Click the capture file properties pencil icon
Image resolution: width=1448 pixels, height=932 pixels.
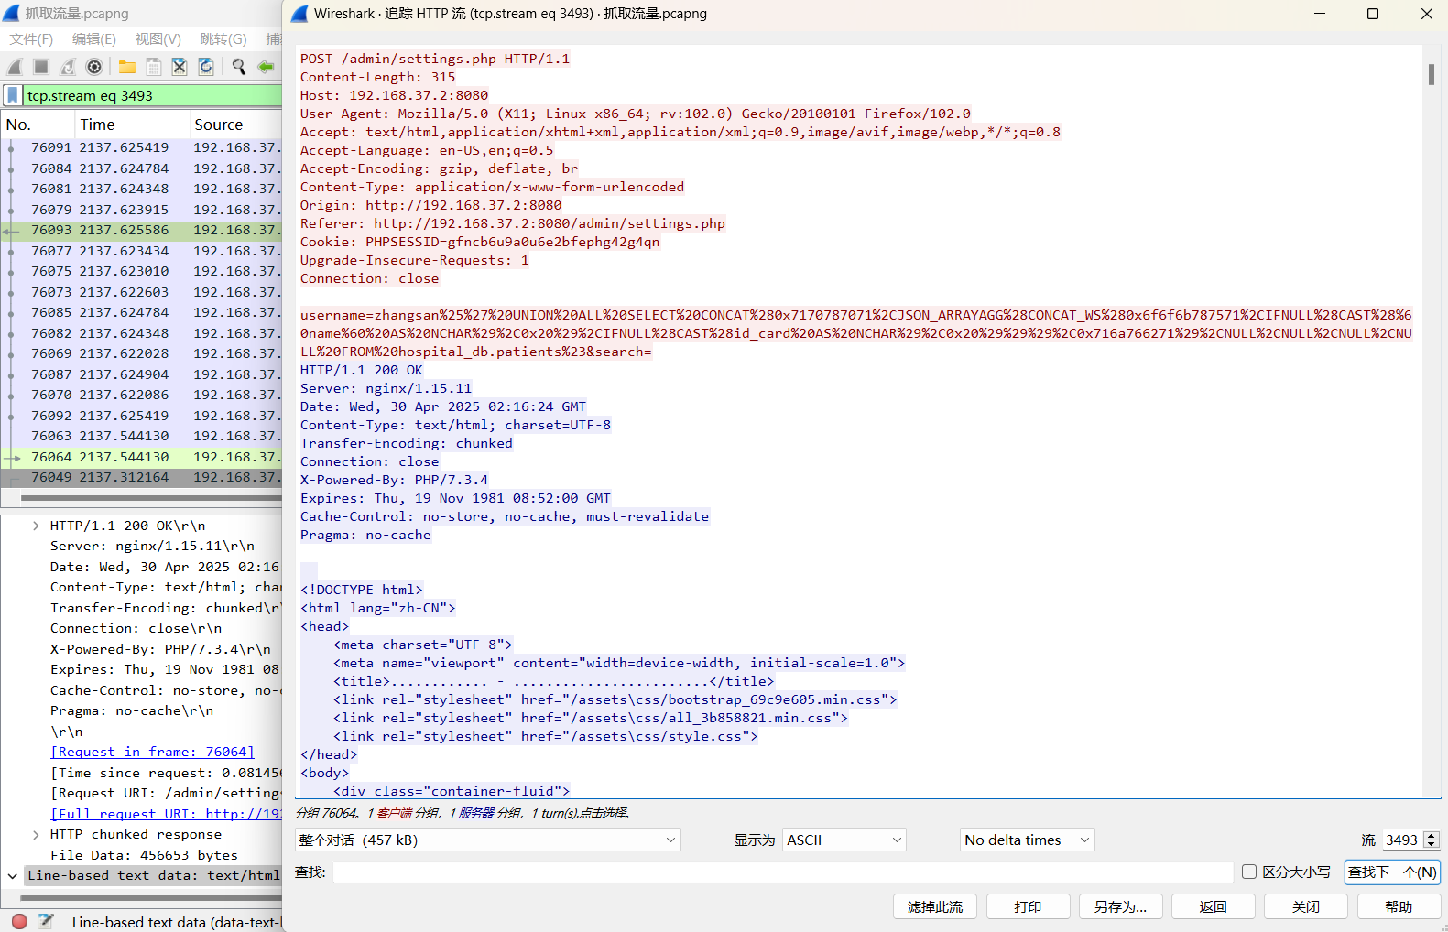pyautogui.click(x=46, y=922)
